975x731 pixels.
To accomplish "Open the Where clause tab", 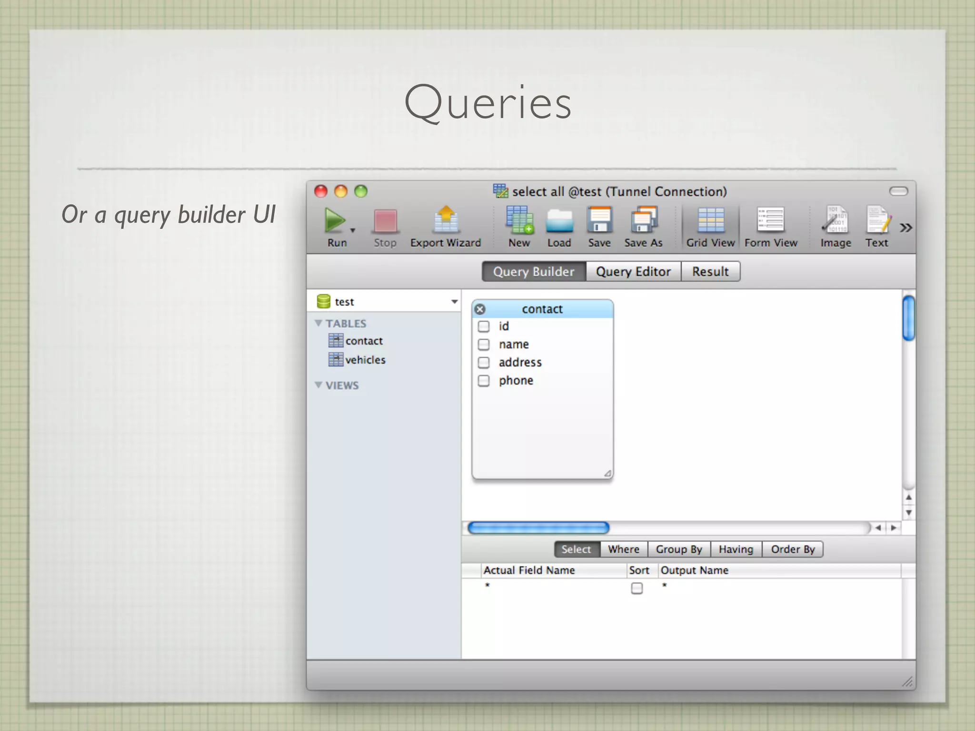I will (x=624, y=549).
